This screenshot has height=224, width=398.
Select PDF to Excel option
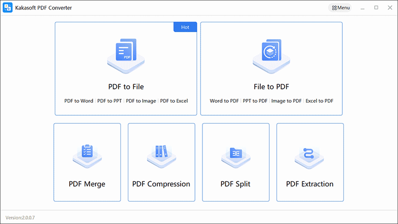174,101
